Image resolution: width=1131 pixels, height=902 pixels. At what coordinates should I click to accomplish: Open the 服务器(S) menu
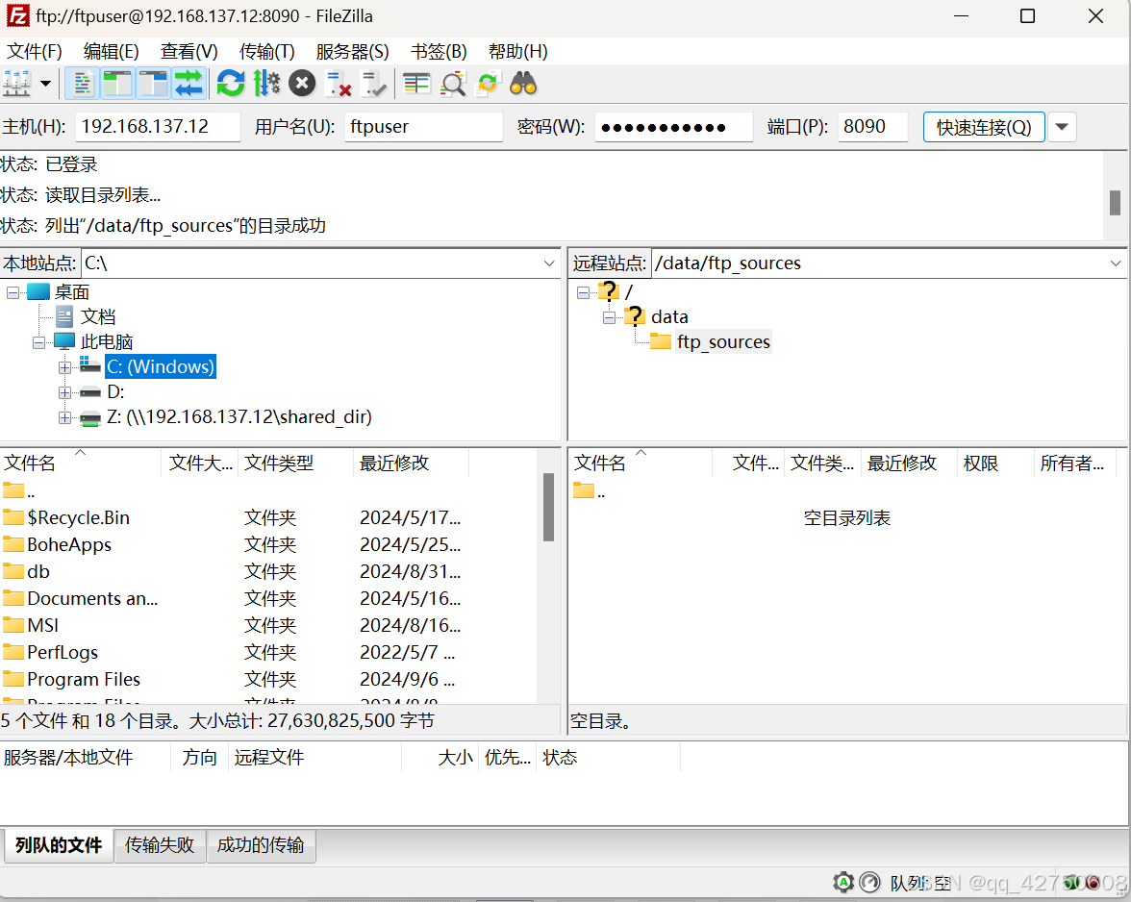point(352,52)
